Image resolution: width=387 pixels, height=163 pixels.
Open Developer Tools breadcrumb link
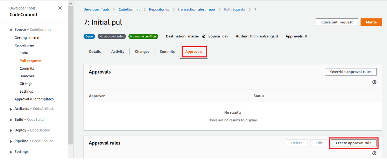(97, 9)
